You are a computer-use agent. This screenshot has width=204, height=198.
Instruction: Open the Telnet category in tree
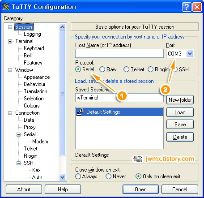(30, 149)
